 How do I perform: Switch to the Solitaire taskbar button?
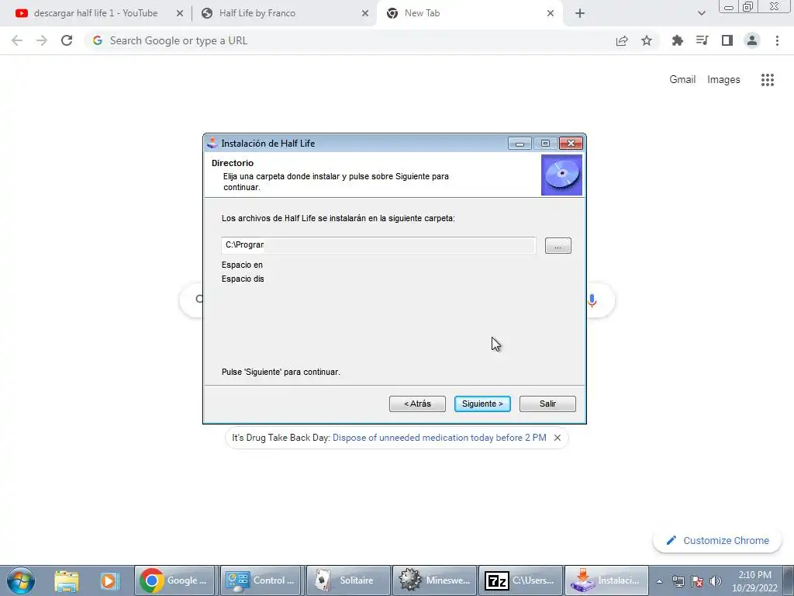pyautogui.click(x=347, y=580)
